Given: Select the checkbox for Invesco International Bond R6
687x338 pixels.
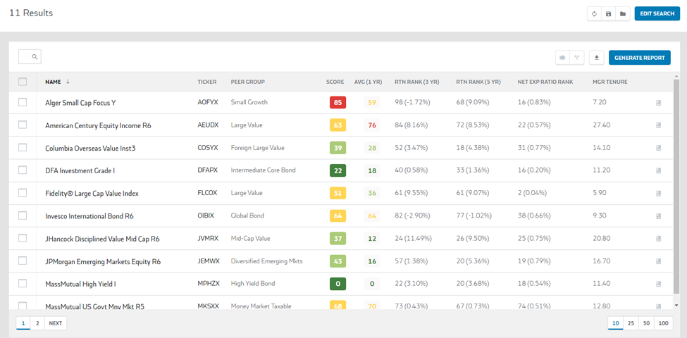Looking at the screenshot, I should 23,215.
